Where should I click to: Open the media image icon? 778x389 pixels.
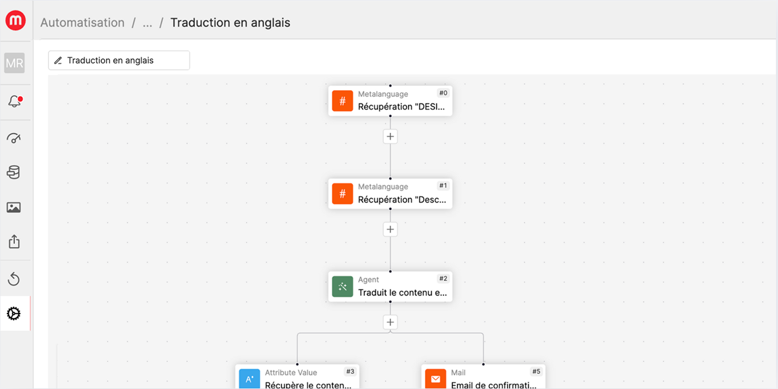14,207
